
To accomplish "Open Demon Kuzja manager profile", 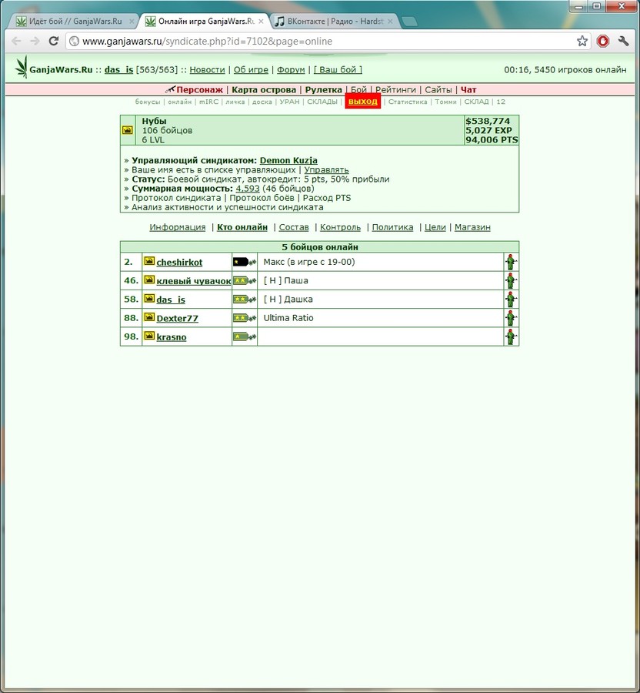I will click(288, 160).
